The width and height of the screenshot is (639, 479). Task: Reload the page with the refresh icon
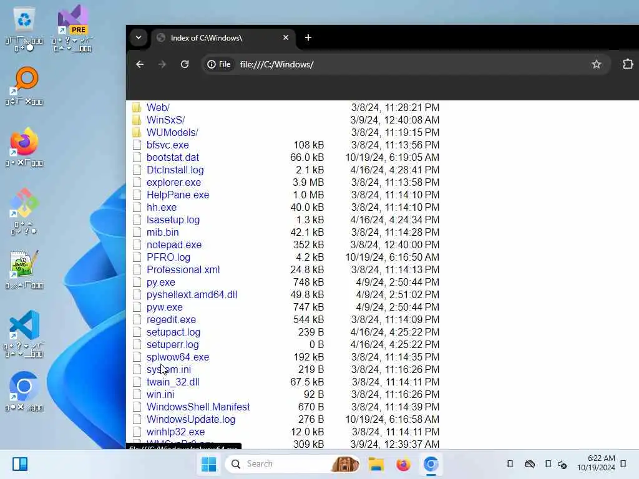click(185, 64)
